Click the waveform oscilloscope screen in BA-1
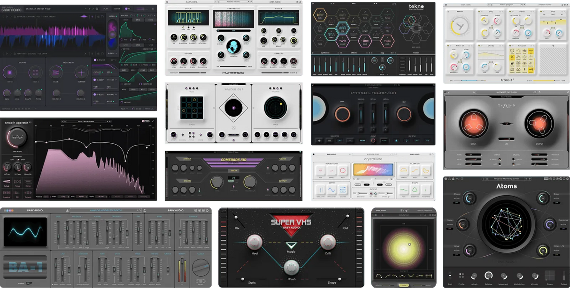The image size is (570, 288). coord(25,233)
